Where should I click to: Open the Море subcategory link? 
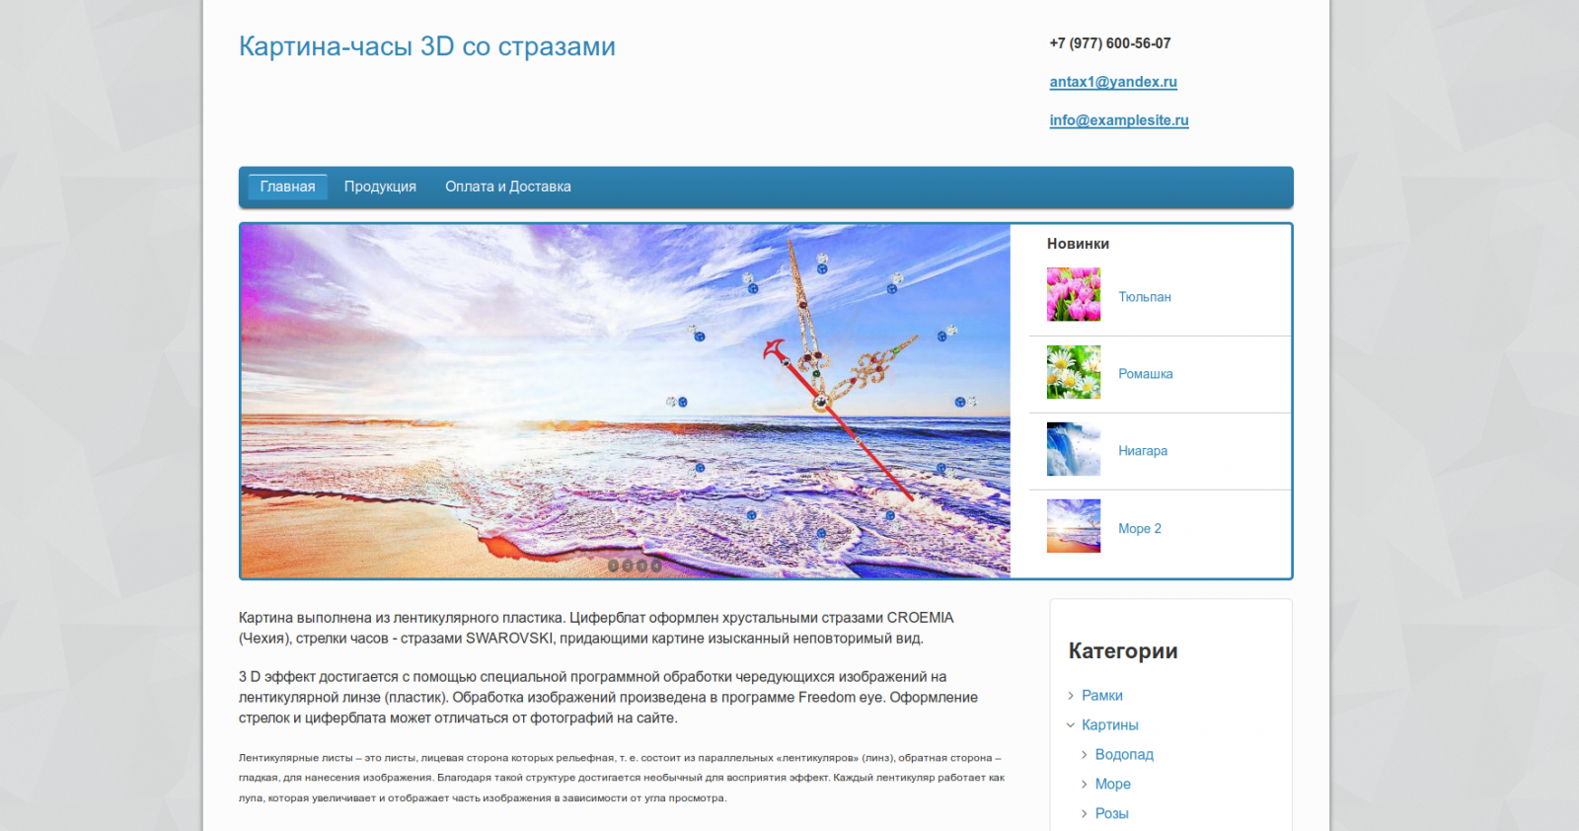1113,785
